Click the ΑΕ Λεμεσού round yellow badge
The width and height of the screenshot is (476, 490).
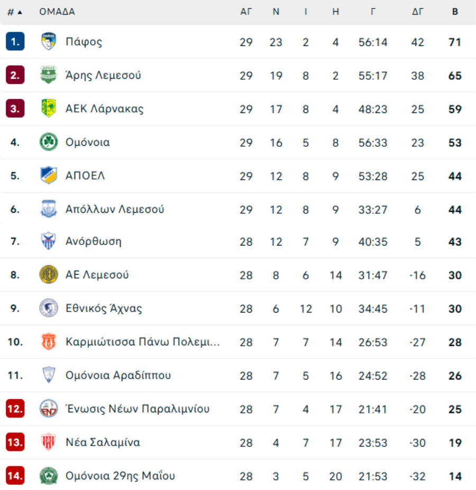pyautogui.click(x=49, y=275)
